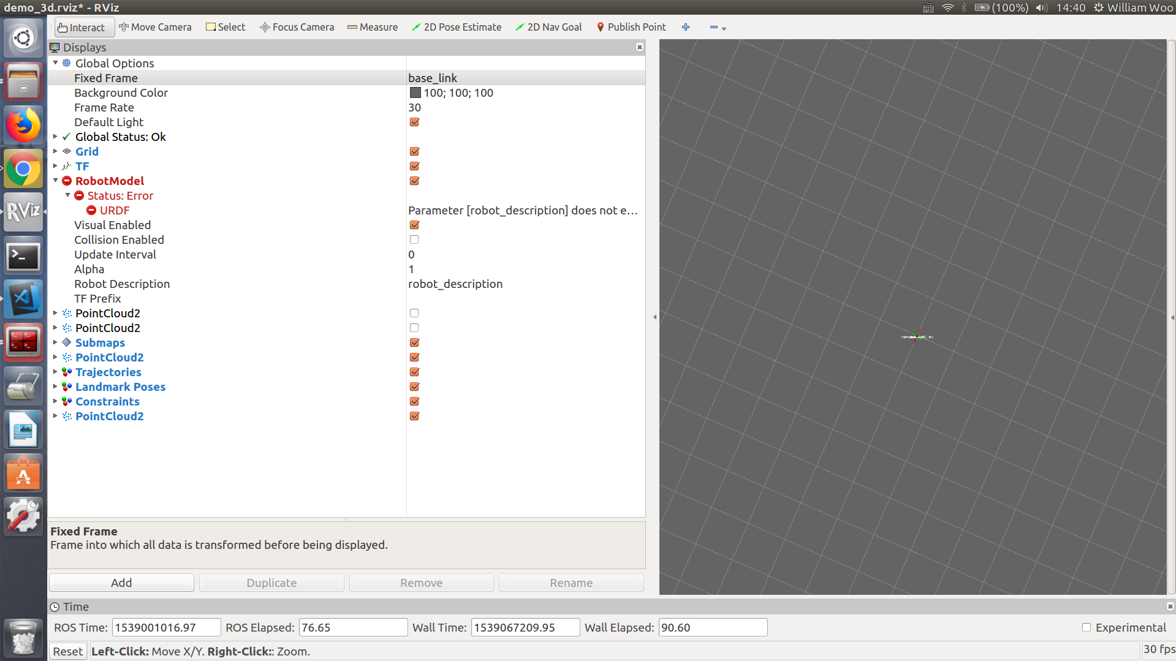Viewport: 1176px width, 661px height.
Task: Activate Focus Camera mode
Action: [297, 27]
